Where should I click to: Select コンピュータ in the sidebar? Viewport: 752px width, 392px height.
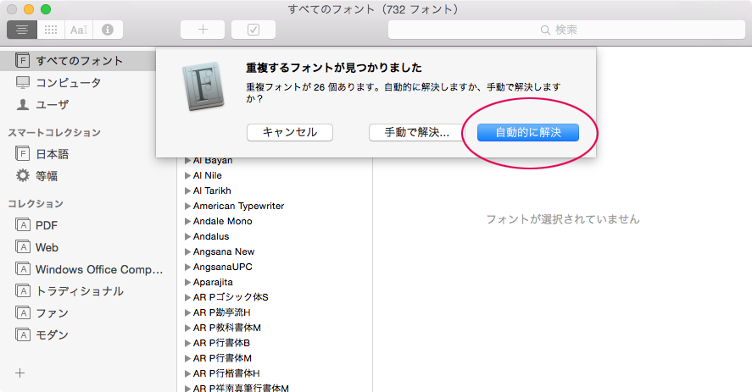point(69,82)
